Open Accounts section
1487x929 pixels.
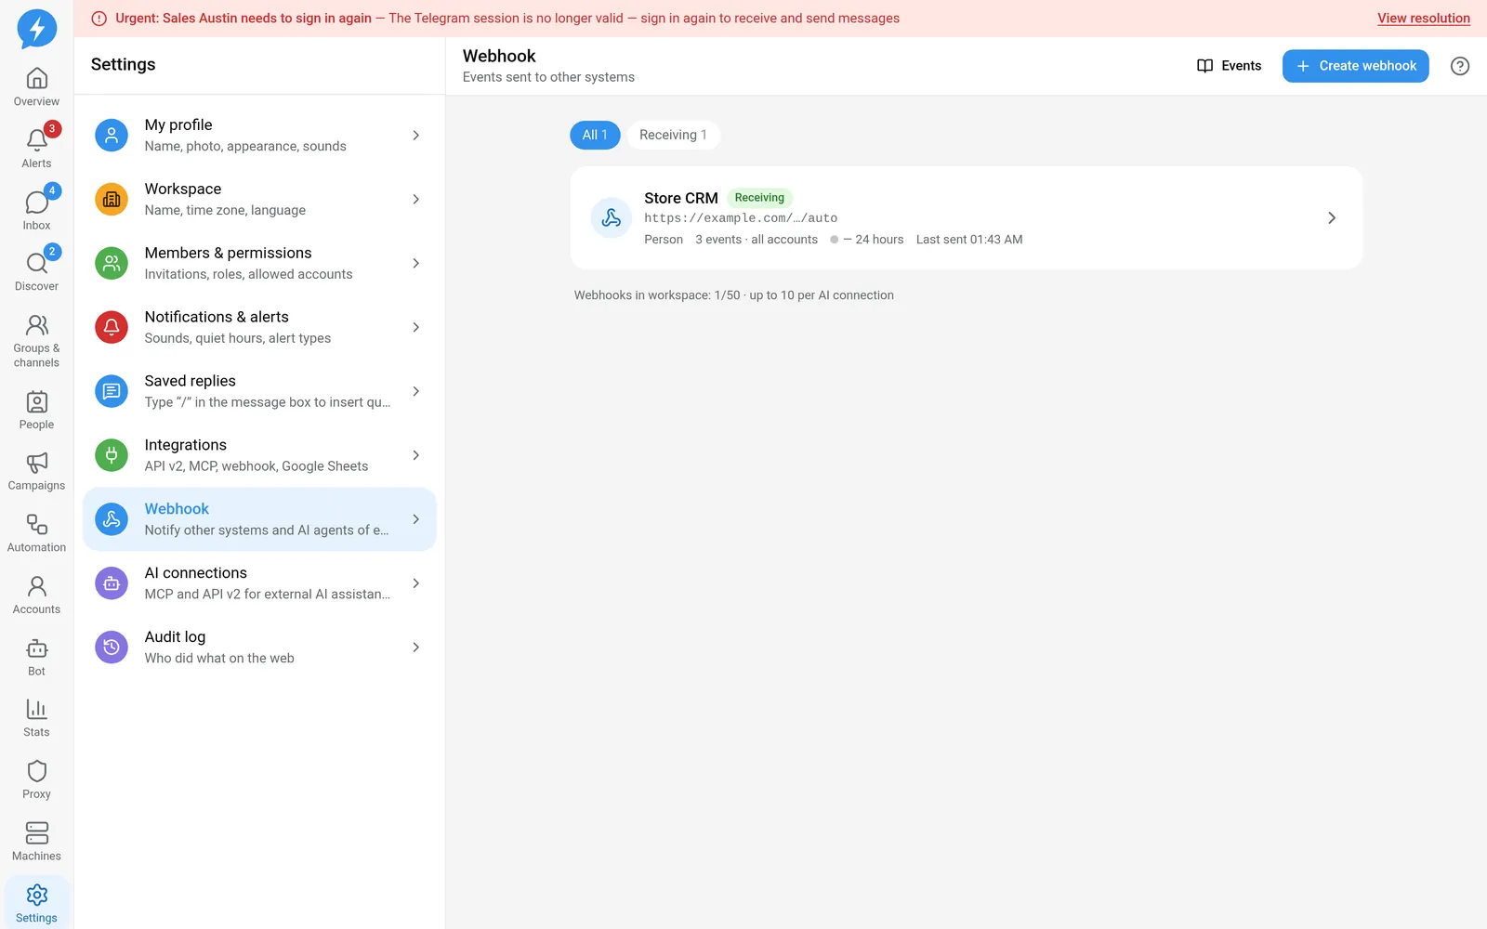(x=36, y=595)
